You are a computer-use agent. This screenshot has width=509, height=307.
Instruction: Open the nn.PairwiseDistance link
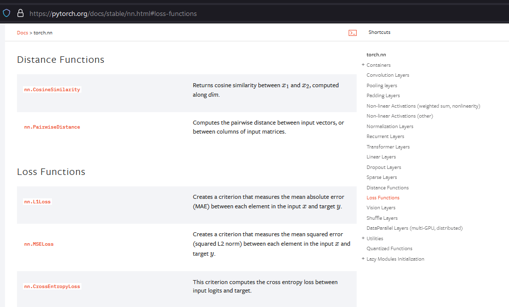(52, 127)
